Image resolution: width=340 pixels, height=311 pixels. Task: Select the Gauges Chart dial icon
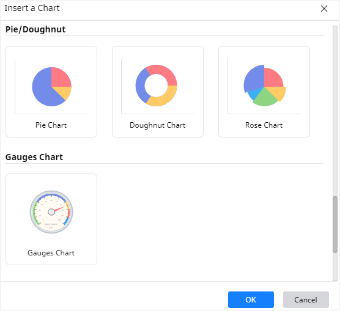point(51,212)
